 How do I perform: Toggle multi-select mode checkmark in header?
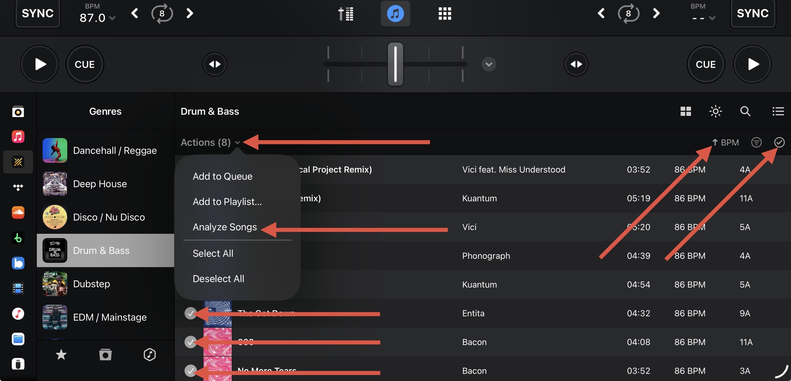779,142
